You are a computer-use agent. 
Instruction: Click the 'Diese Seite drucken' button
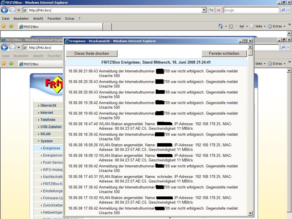pyautogui.click(x=92, y=53)
